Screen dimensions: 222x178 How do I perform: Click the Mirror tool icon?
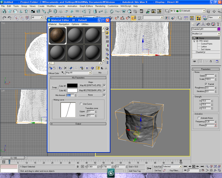[x=167, y=18]
